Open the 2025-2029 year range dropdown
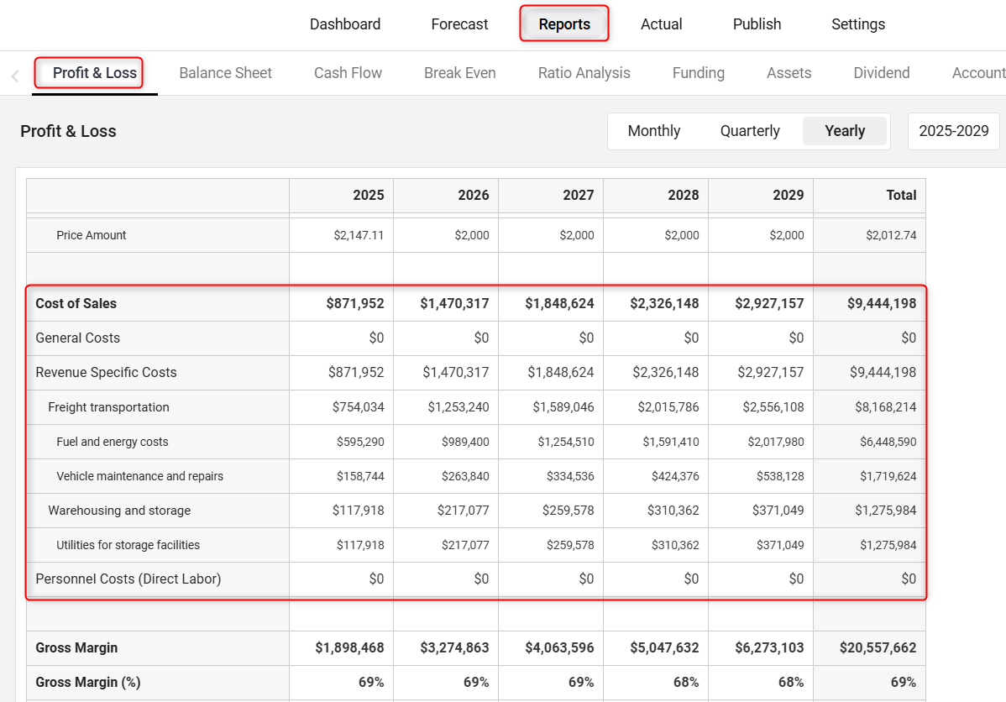Viewport: 1006px width, 702px height. pos(953,131)
